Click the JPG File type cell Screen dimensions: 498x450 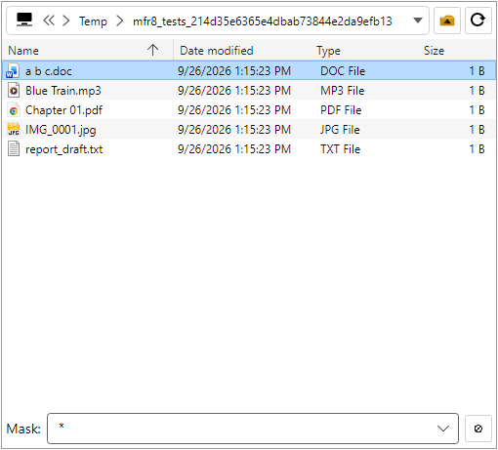click(340, 130)
